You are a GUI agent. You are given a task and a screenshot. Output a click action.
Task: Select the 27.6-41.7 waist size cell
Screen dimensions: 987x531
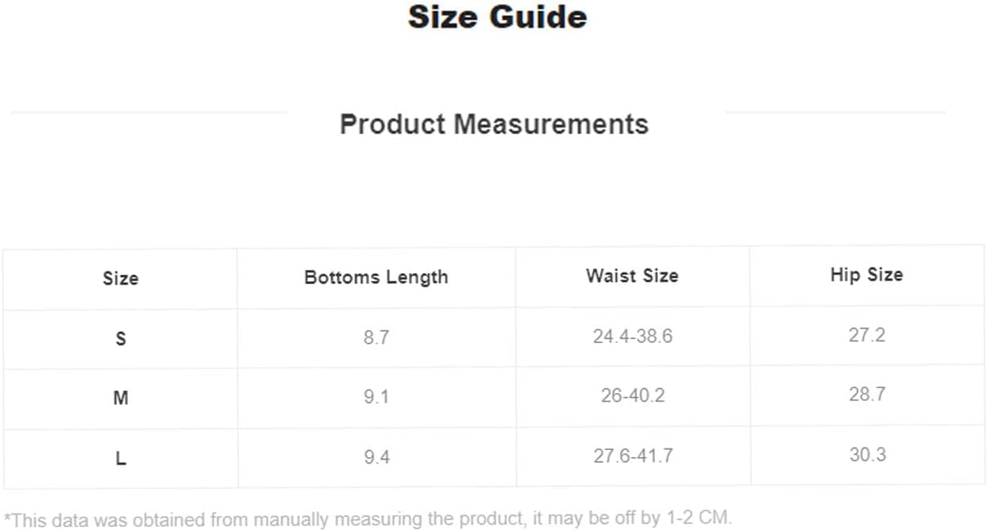pyautogui.click(x=632, y=456)
